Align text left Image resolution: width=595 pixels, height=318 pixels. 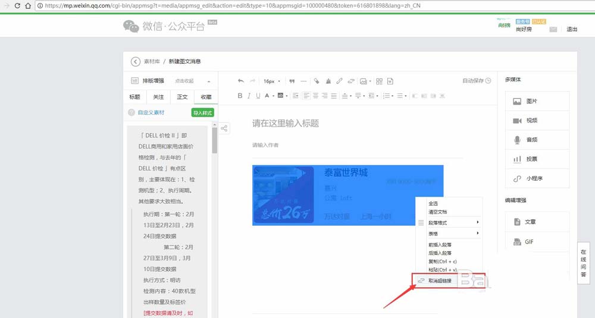[306, 96]
